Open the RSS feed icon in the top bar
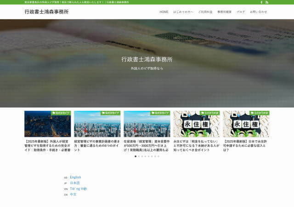This screenshot has height=207, width=294. tap(267, 2)
